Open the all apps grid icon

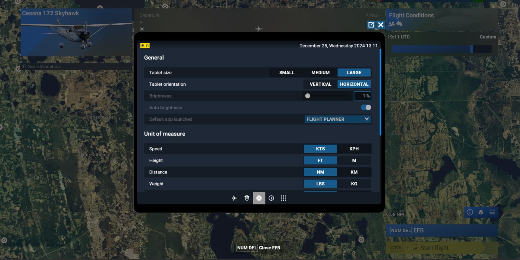(x=283, y=198)
